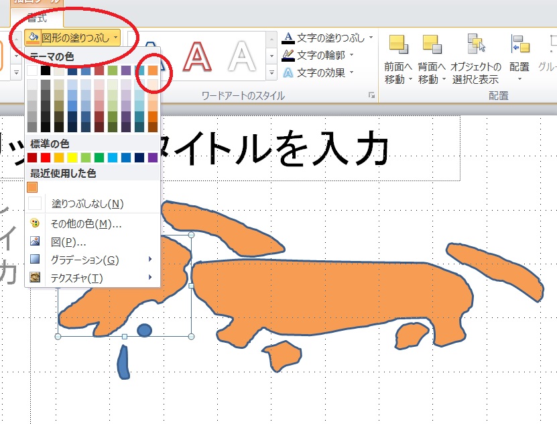Expand テクスチャ submenu arrow
The image size is (557, 424).
coord(150,277)
